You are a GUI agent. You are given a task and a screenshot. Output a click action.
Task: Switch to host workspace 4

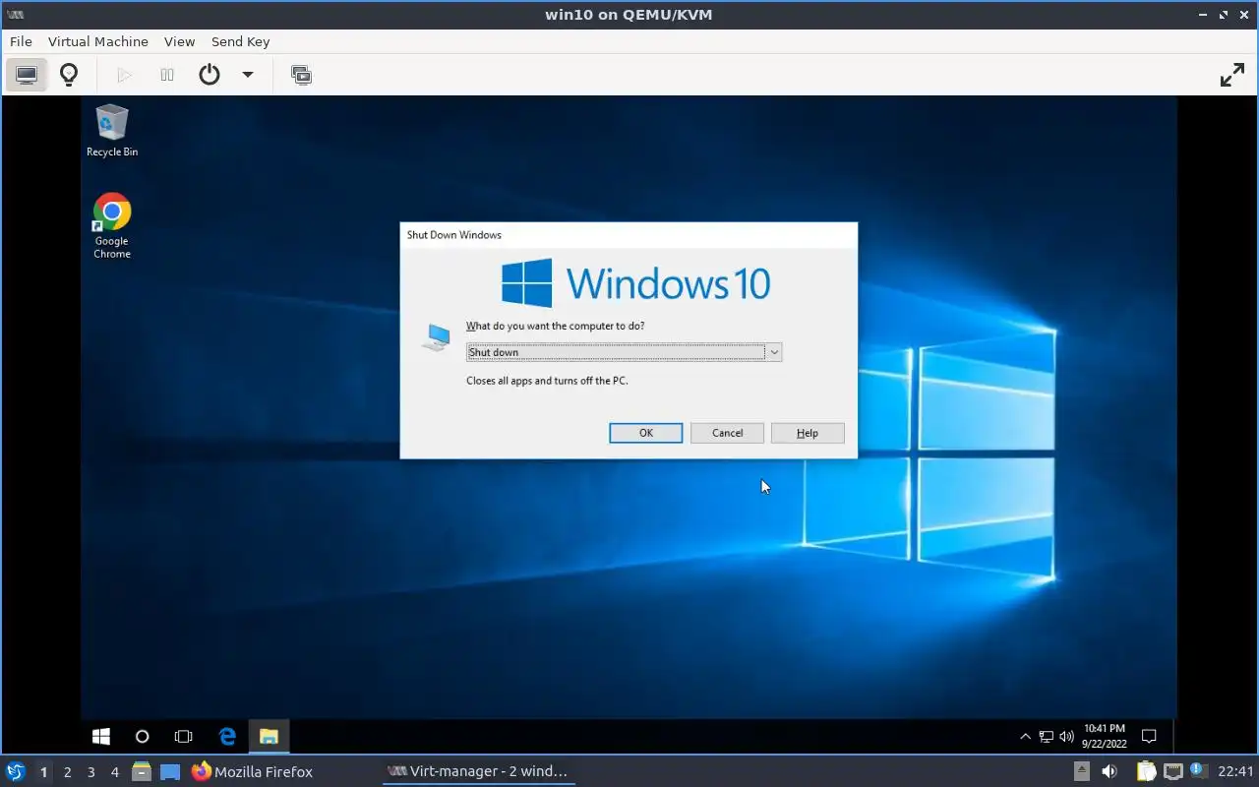pyautogui.click(x=114, y=772)
